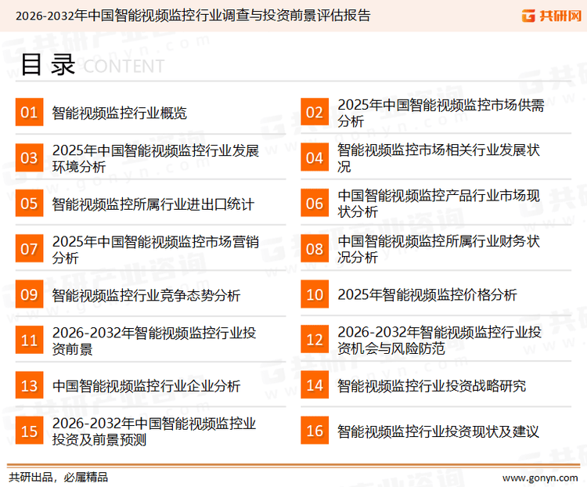
Task: Click the orange 04 number badge
Action: [315, 158]
